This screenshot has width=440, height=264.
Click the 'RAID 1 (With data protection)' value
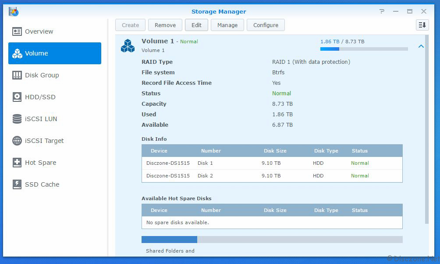(311, 62)
